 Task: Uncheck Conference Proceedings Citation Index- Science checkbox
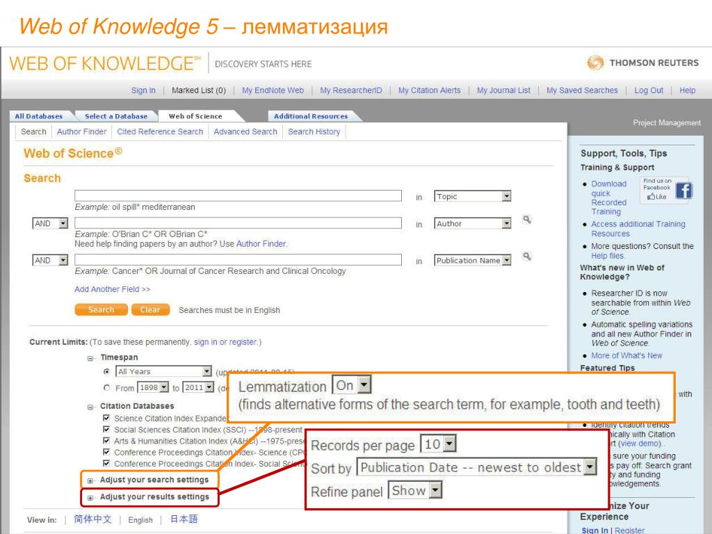point(106,452)
